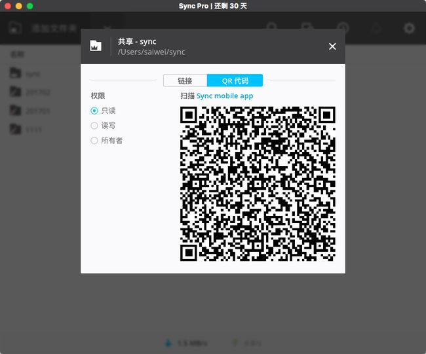Click the 权限 label
This screenshot has height=354, width=426.
pos(98,96)
